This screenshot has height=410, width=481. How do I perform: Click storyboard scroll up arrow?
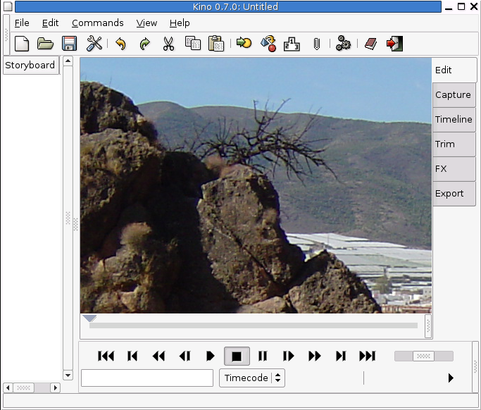click(68, 61)
